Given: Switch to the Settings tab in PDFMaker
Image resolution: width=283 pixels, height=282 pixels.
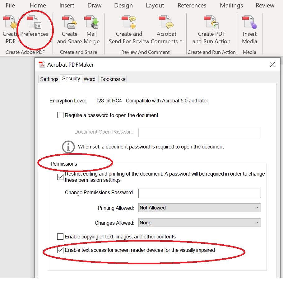Looking at the screenshot, I should (x=49, y=79).
